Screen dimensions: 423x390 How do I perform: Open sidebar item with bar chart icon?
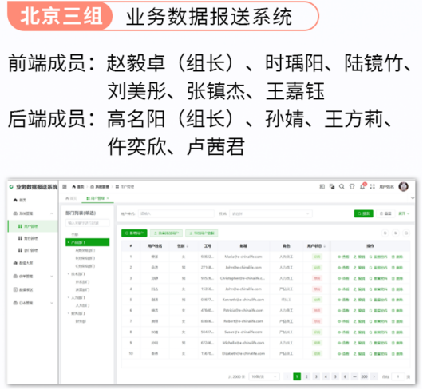(33, 263)
